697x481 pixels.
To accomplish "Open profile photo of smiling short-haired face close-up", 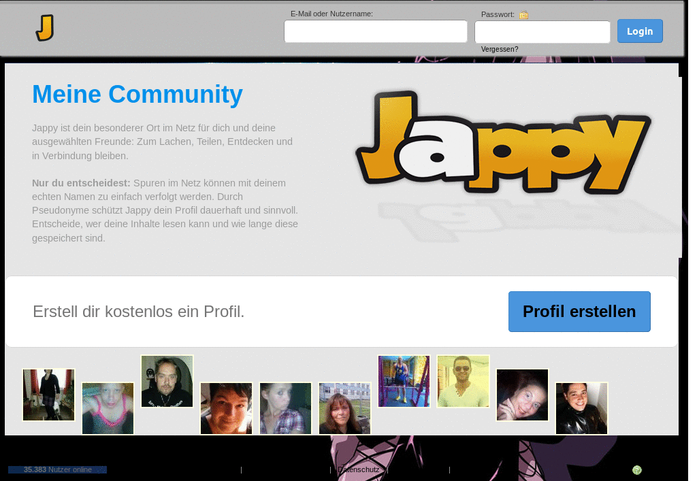I will [226, 409].
